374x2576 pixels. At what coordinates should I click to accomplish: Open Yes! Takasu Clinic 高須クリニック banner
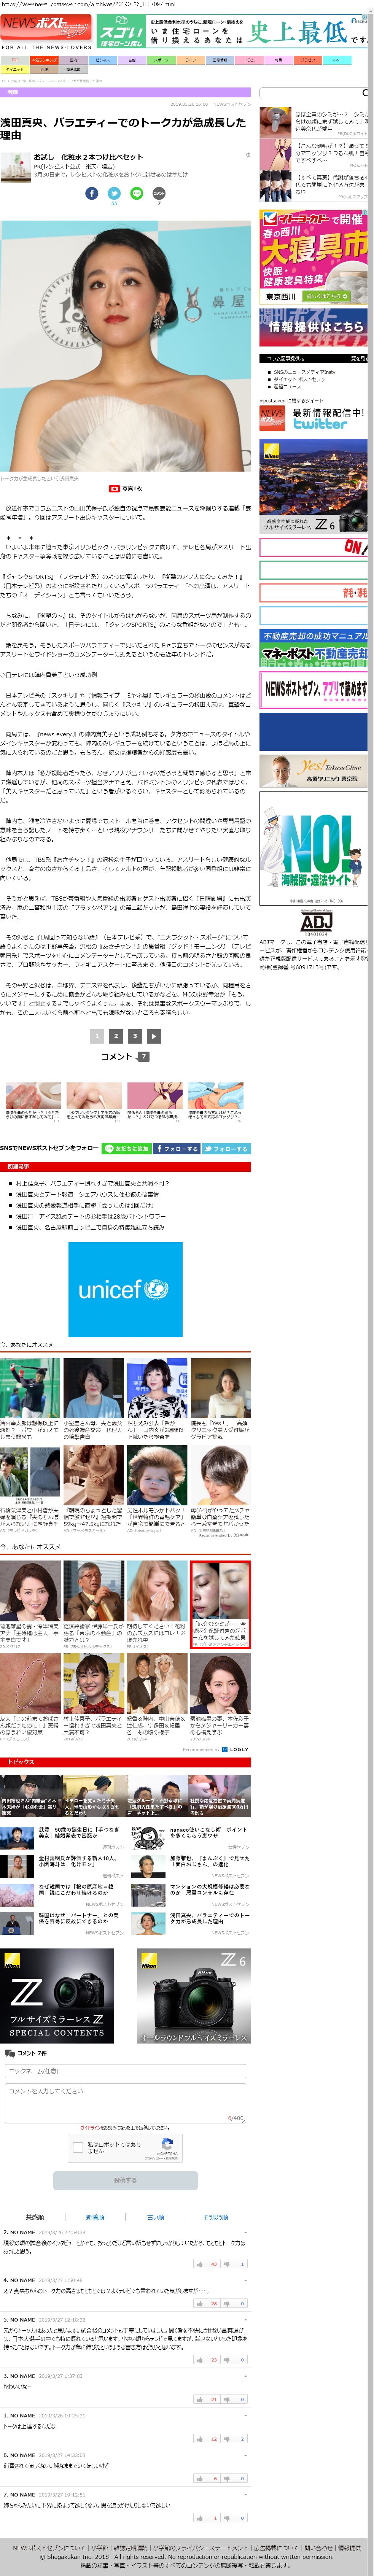pos(313,771)
